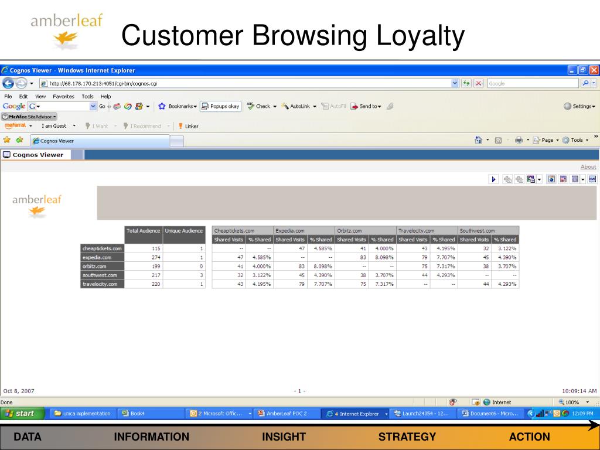600x450 pixels.
Task: Click the AutoLink button
Action: coord(299,107)
